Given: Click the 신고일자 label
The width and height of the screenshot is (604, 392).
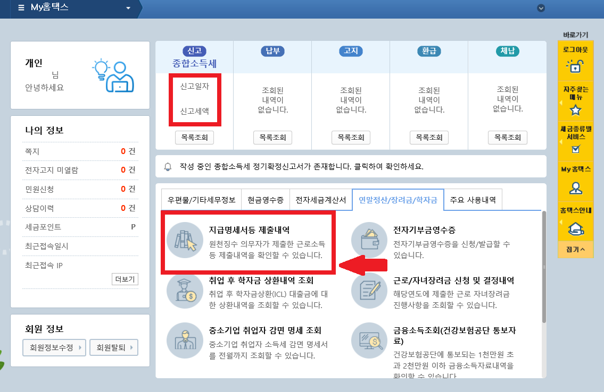Looking at the screenshot, I should [195, 87].
